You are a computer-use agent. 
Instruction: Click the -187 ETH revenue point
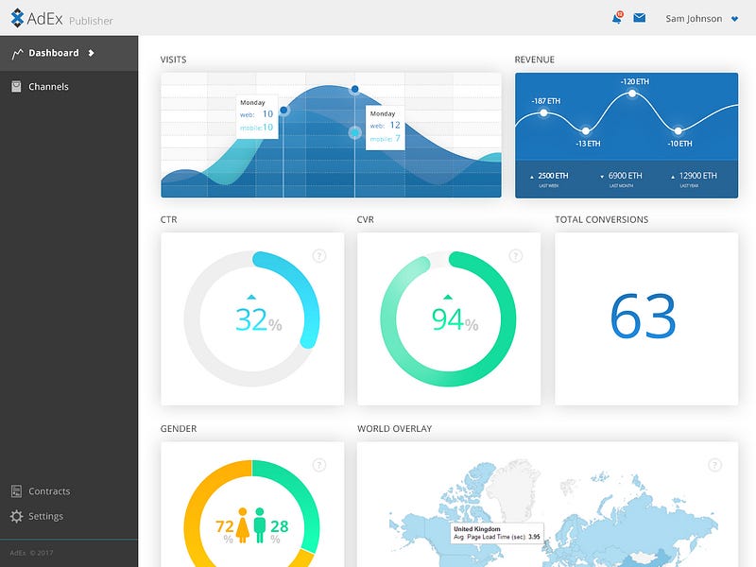544,112
